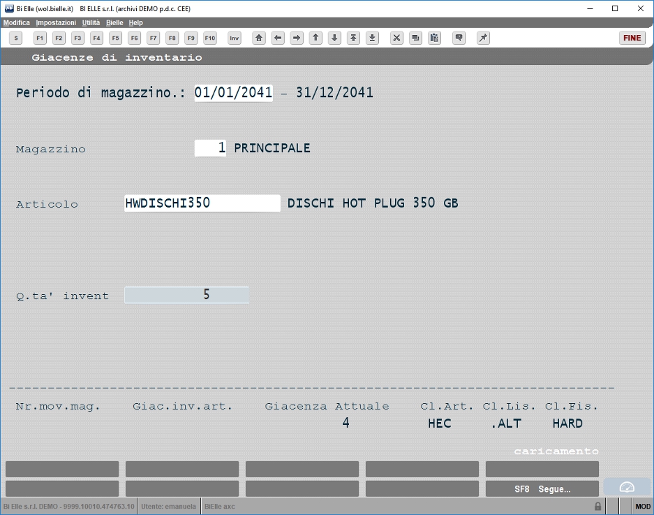Click the cut (scissors) toolbar icon
This screenshot has height=515, width=654.
tap(396, 38)
